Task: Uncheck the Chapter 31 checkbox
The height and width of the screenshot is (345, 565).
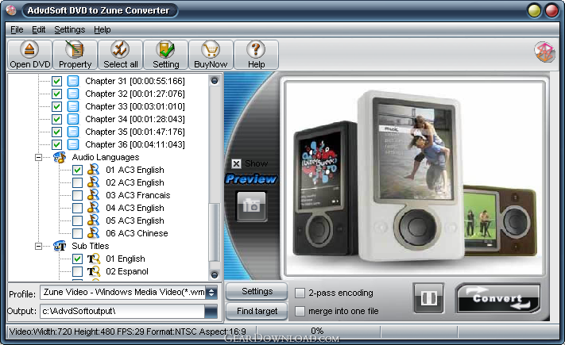Action: tap(56, 81)
